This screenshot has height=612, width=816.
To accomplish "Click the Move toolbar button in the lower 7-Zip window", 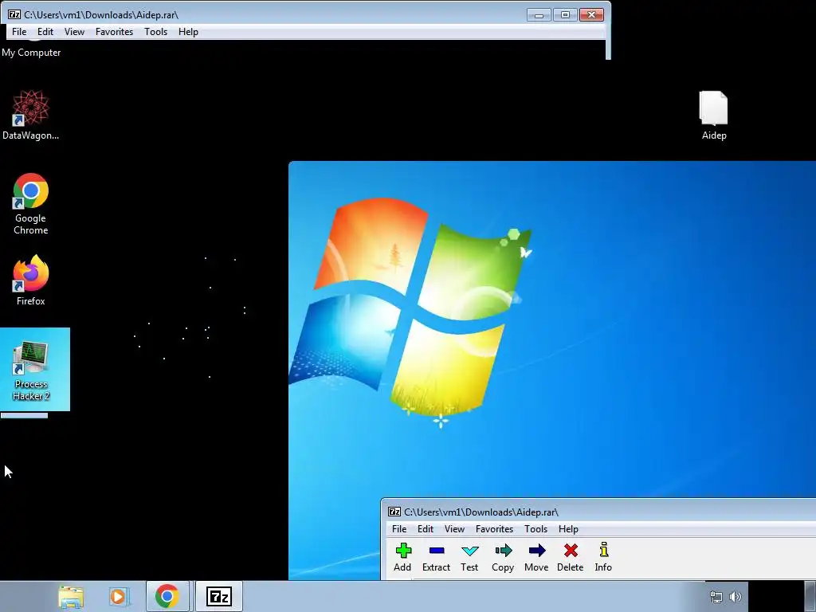I will (536, 557).
